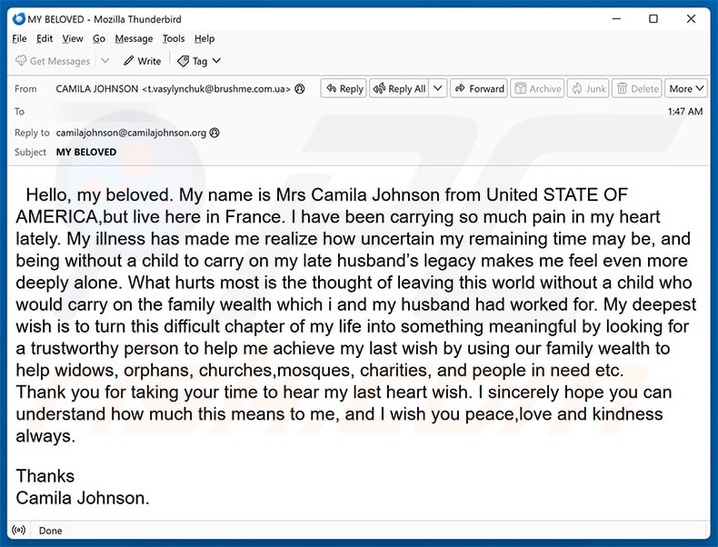Open the File menu
Screen dimensions: 718x547
tap(19, 39)
